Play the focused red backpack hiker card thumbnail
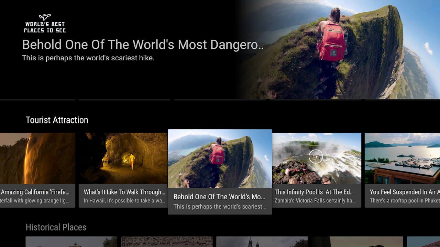 point(220,158)
